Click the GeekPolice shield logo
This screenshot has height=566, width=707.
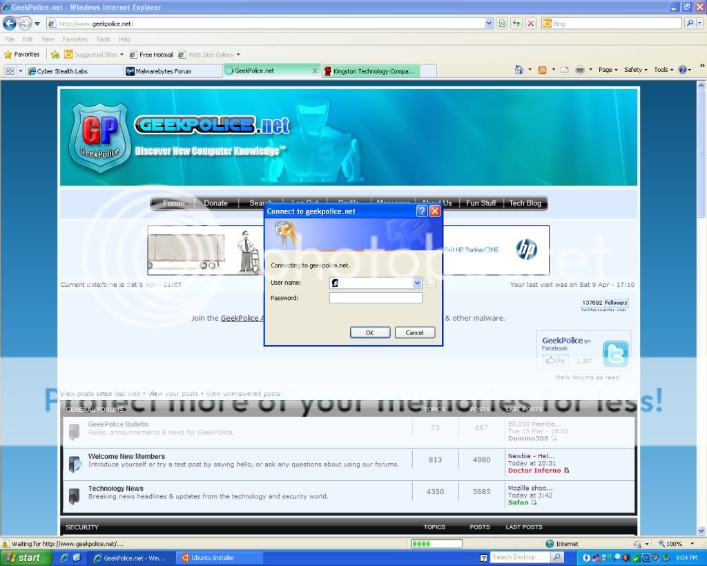click(x=100, y=138)
